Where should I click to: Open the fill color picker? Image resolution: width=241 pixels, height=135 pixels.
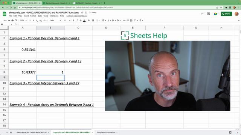click(89, 20)
